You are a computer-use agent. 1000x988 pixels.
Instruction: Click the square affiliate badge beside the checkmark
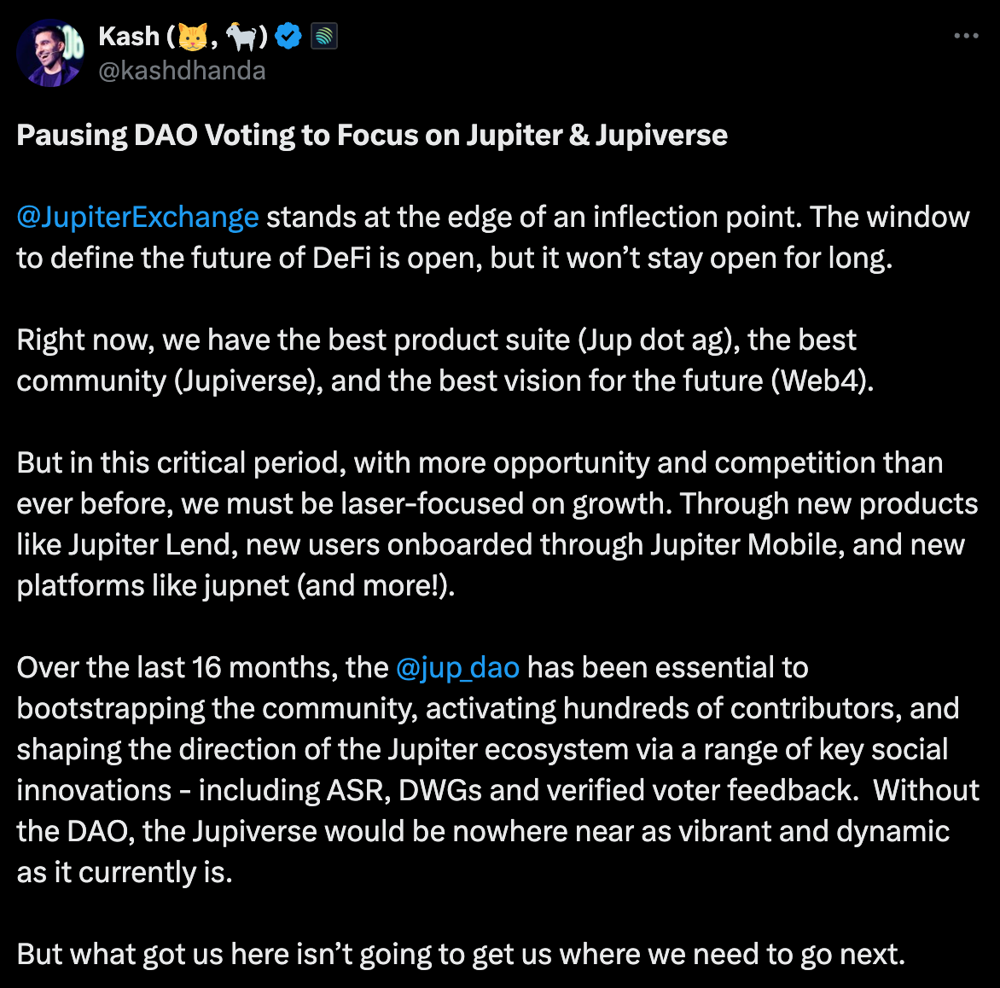pos(324,37)
